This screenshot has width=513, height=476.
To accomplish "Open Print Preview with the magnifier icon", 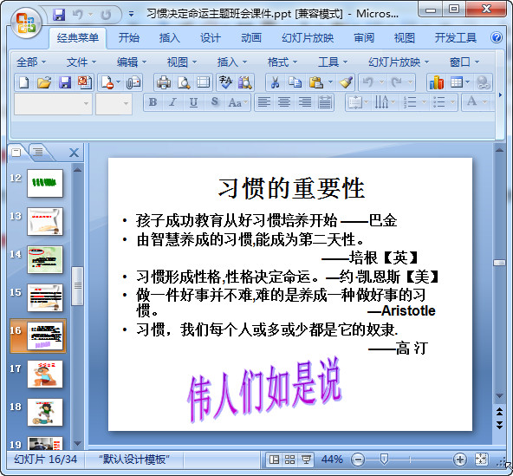I will 184,82.
